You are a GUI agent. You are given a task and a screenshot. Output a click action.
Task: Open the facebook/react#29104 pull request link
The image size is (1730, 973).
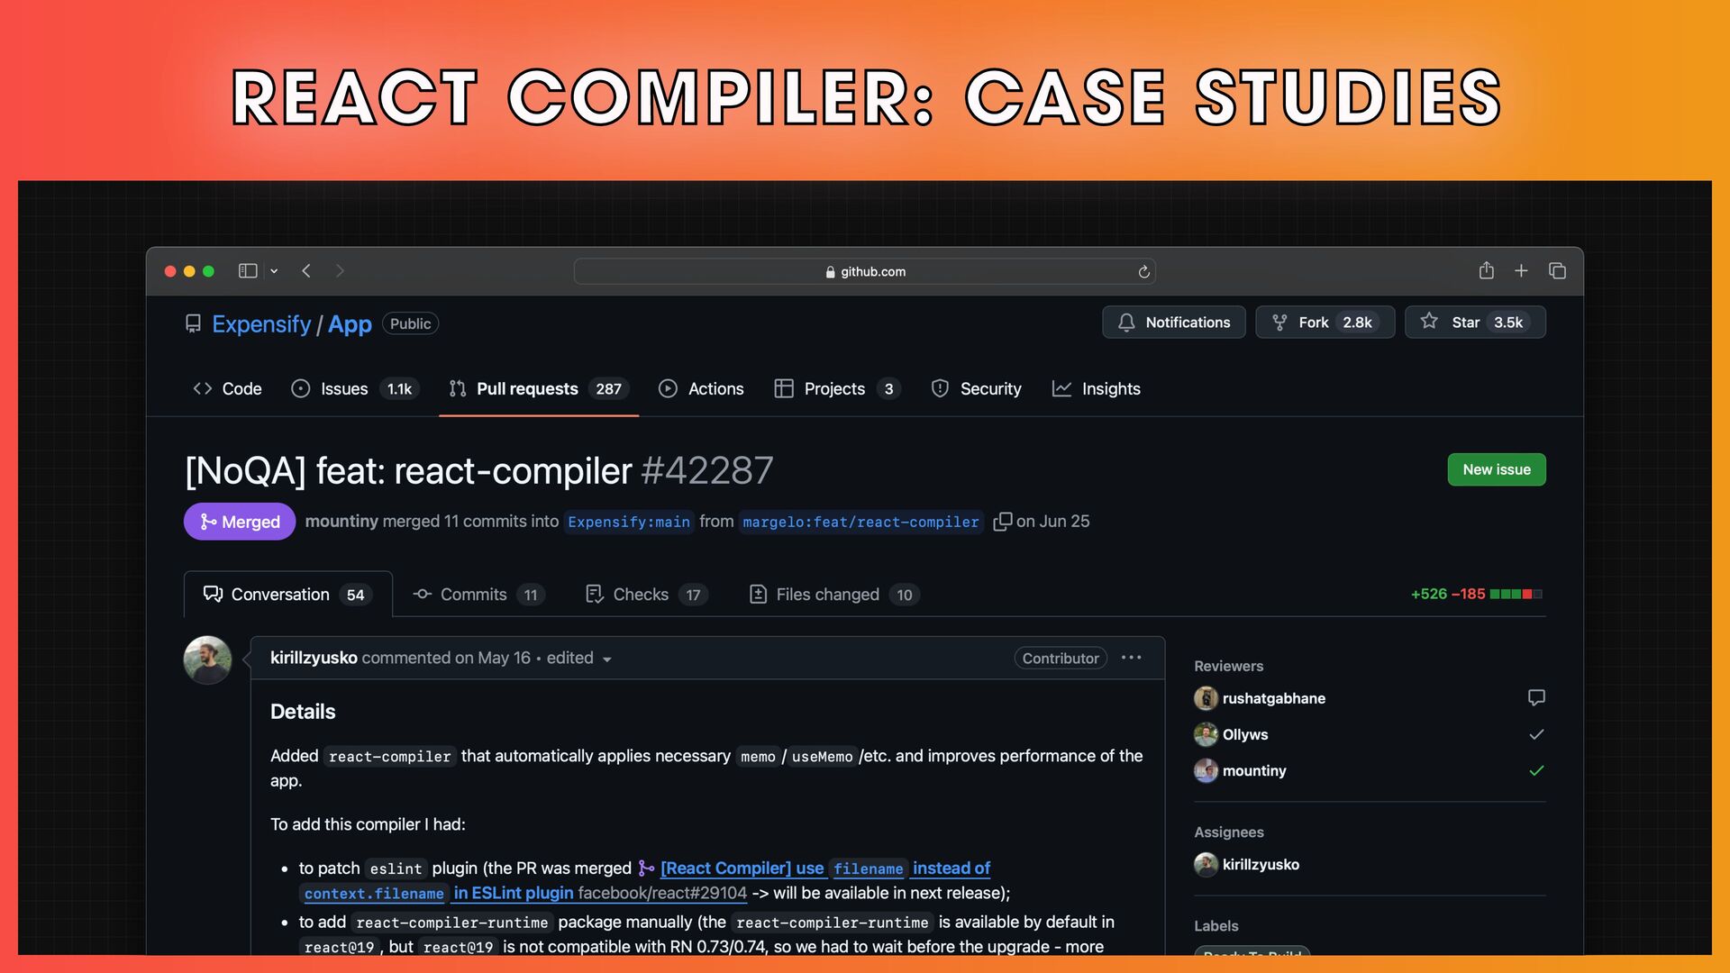point(662,893)
